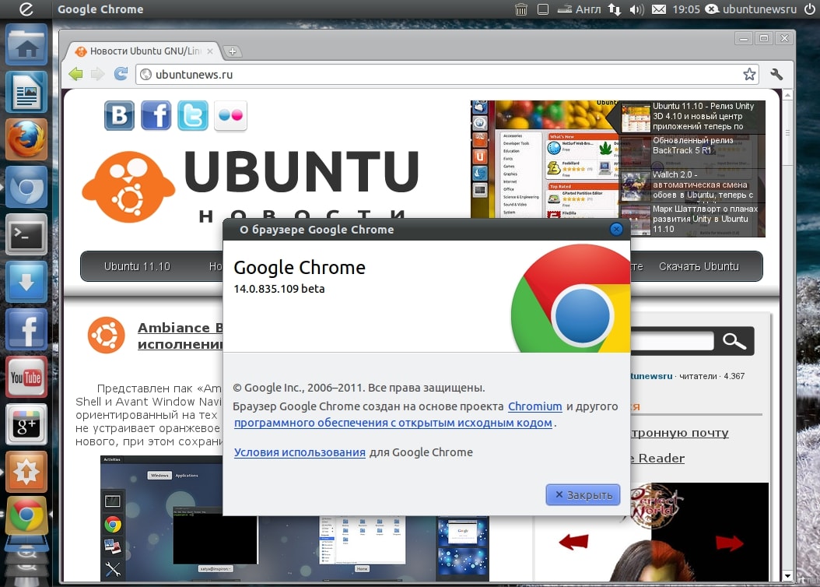Image resolution: width=820 pixels, height=587 pixels.
Task: Go back with the green back arrow
Action: pyautogui.click(x=75, y=74)
